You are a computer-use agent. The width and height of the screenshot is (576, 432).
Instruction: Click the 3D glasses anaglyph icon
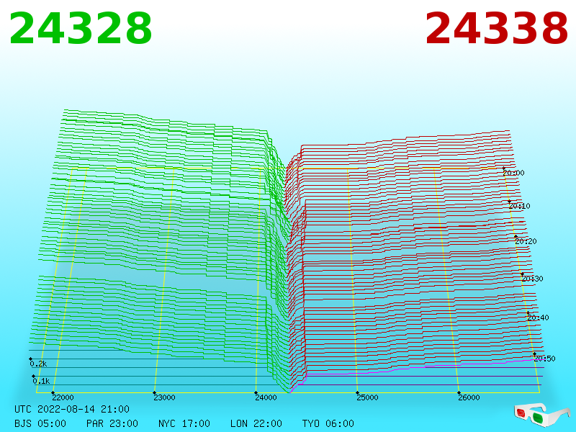pyautogui.click(x=541, y=415)
